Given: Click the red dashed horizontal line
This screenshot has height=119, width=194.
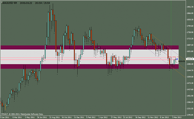Looking at the screenshot, I should (174, 57).
